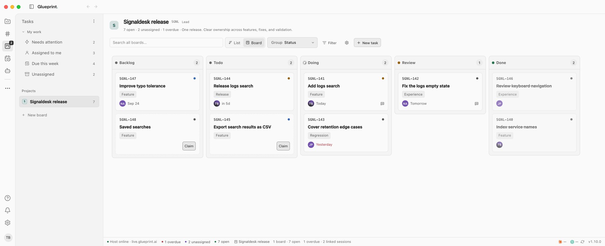
Task: Open the three-dot more icon in sidebar
Action: 8,88
